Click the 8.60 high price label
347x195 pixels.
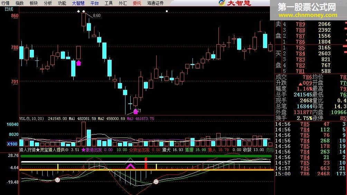(x=96, y=16)
